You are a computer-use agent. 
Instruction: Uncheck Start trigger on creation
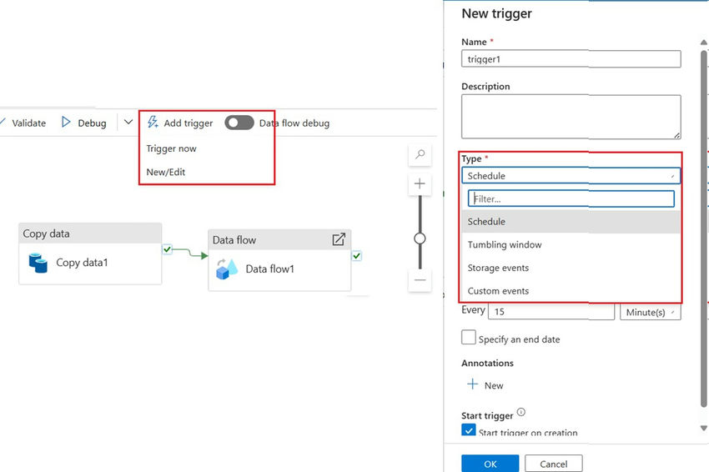click(469, 430)
